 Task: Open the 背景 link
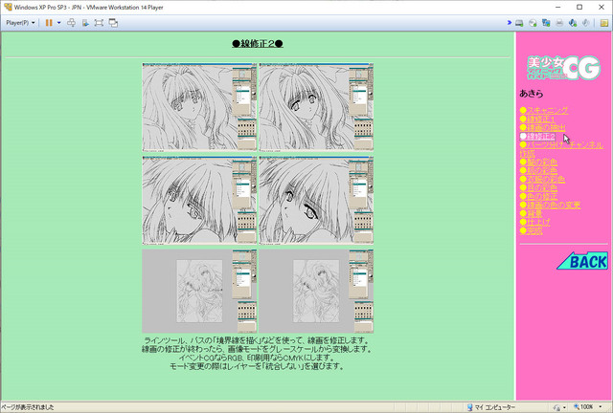coord(531,213)
